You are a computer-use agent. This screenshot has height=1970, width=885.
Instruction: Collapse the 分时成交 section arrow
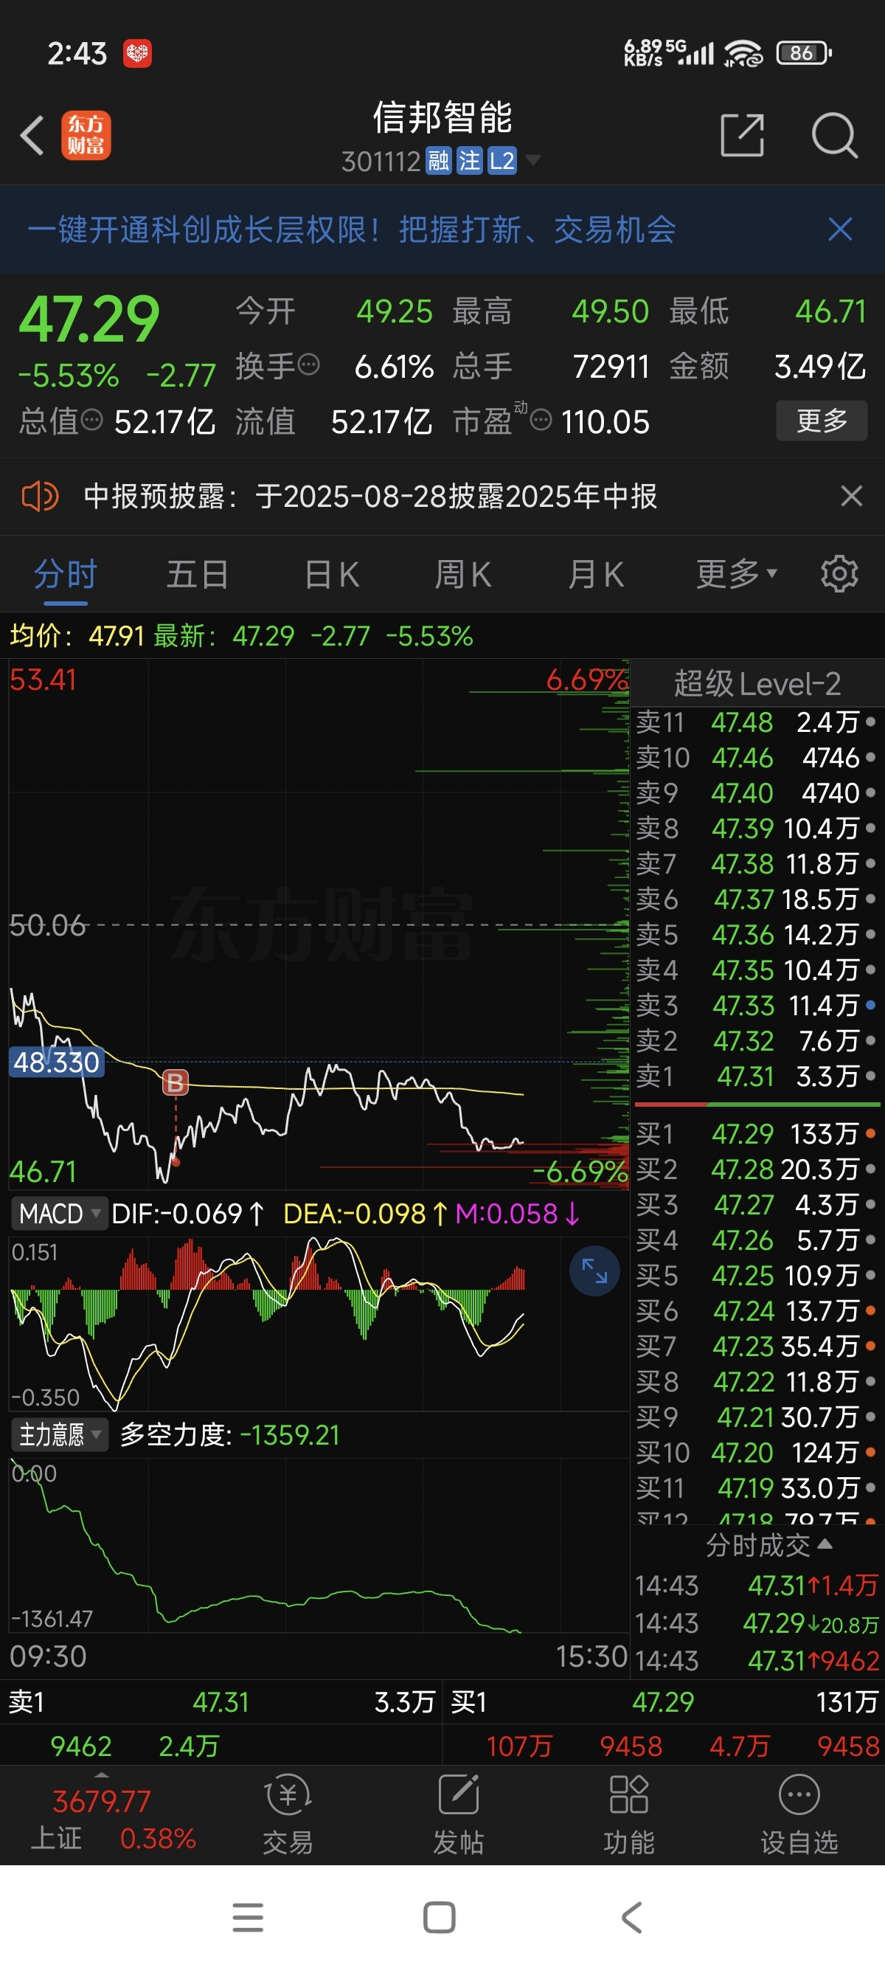[825, 1544]
